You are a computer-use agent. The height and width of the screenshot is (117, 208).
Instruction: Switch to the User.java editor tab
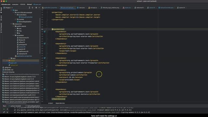tap(81, 8)
